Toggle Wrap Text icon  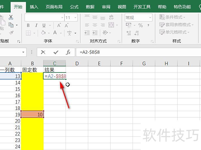click(x=111, y=17)
